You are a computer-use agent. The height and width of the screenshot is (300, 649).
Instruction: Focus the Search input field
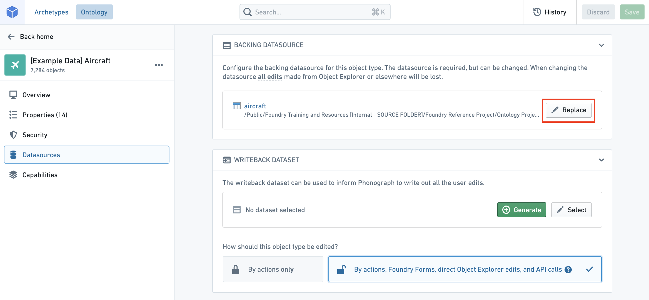tap(315, 12)
